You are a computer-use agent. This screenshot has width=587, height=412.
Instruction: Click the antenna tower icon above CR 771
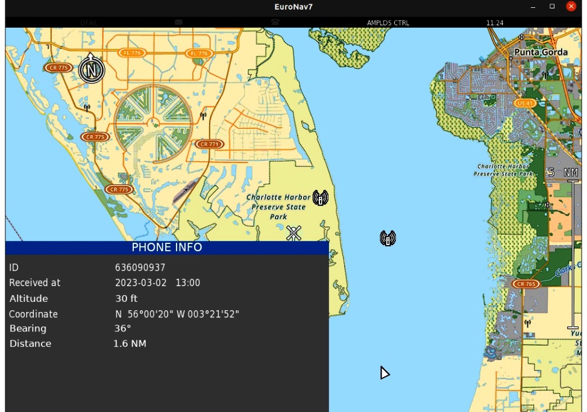pyautogui.click(x=203, y=116)
